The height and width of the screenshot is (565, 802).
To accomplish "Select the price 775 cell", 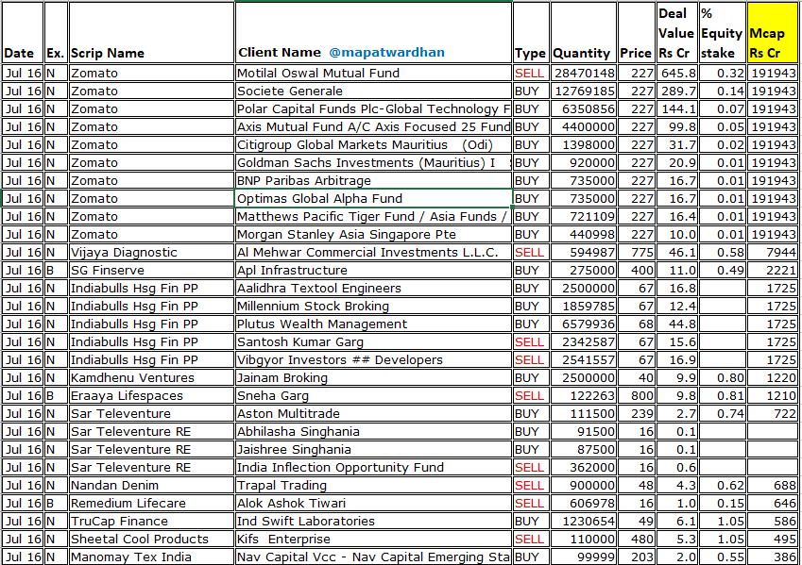I will click(x=637, y=253).
